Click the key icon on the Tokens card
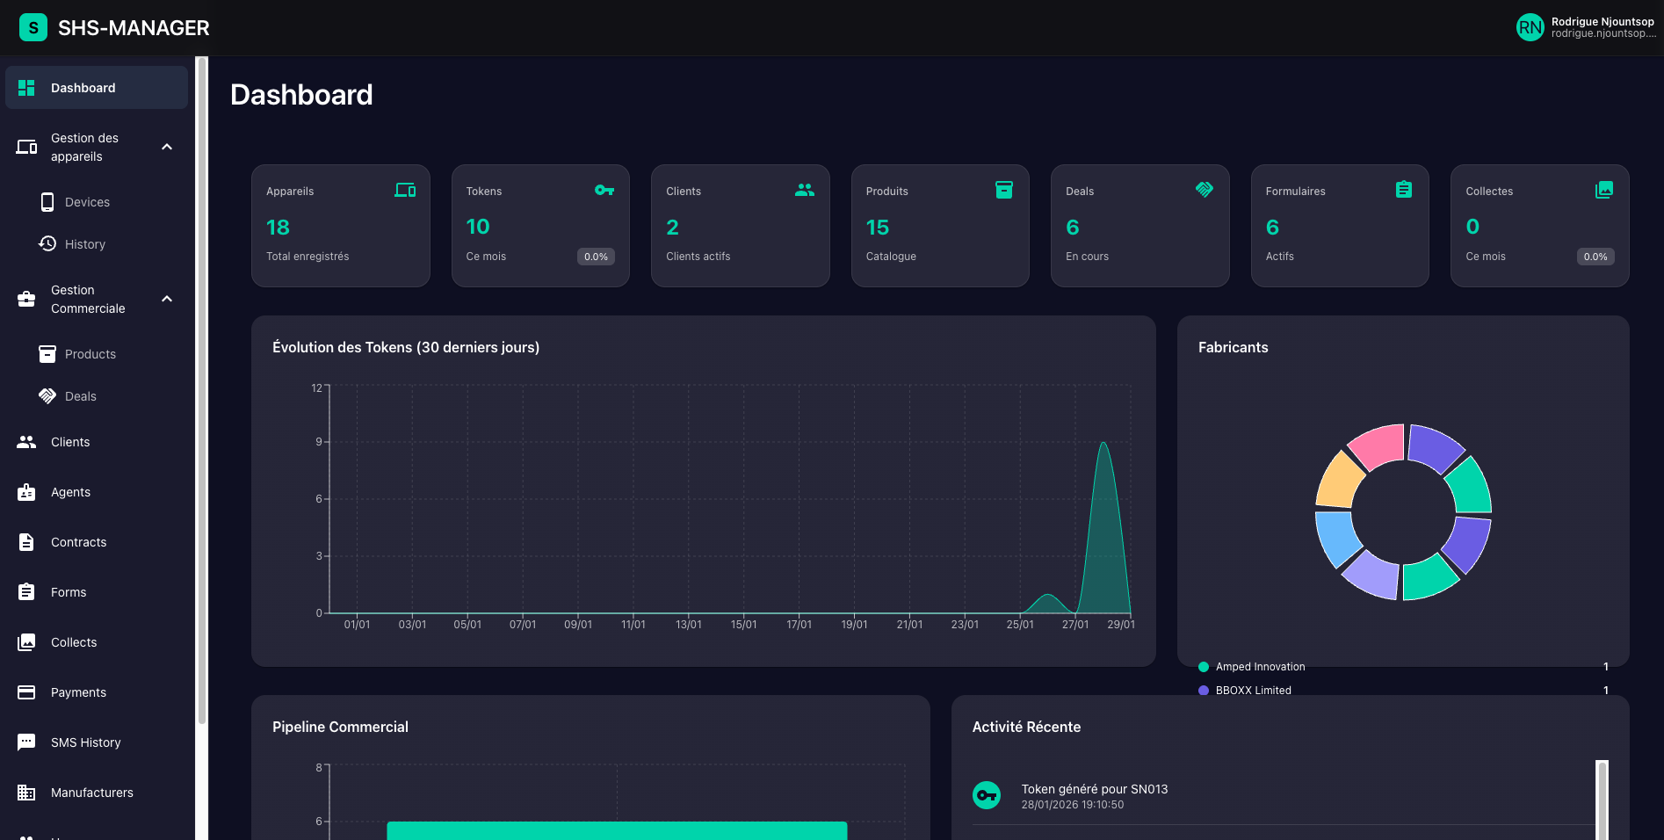The image size is (1664, 840). pyautogui.click(x=604, y=190)
